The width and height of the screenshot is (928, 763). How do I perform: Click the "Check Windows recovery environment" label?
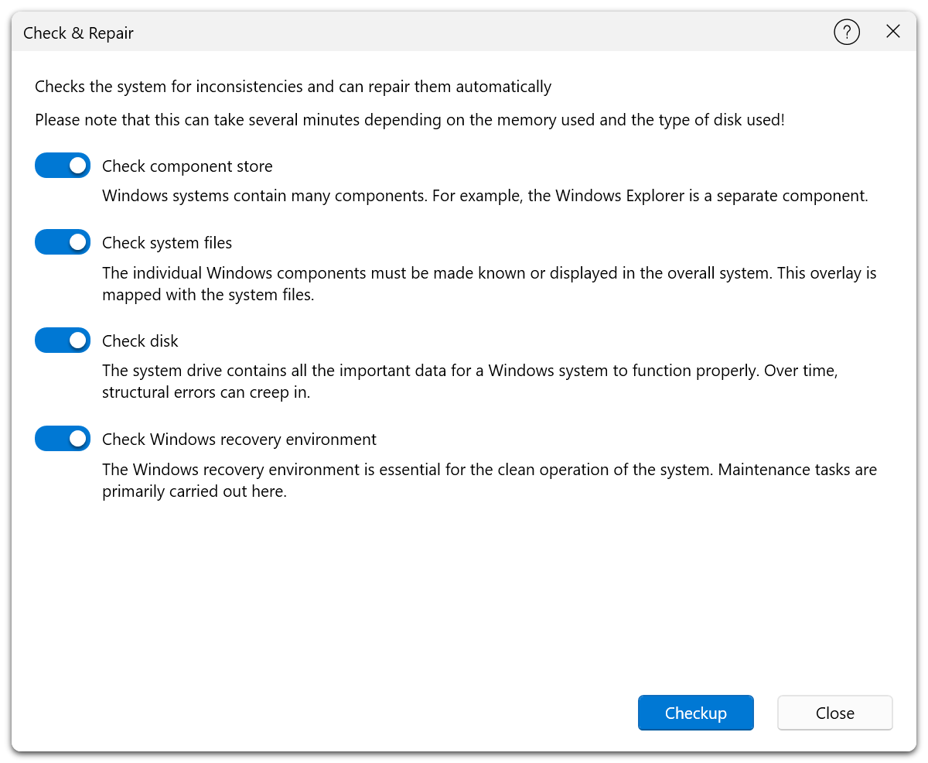point(239,440)
